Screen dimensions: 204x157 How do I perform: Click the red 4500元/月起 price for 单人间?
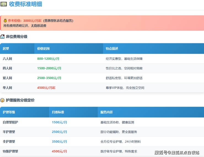pyautogui.click(x=46, y=88)
